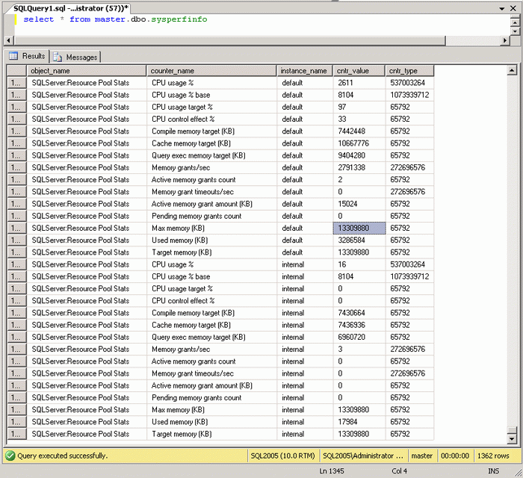Open the active files dropdown arrow

(x=501, y=8)
